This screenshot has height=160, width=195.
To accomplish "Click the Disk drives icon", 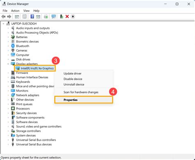I will (x=13, y=59).
